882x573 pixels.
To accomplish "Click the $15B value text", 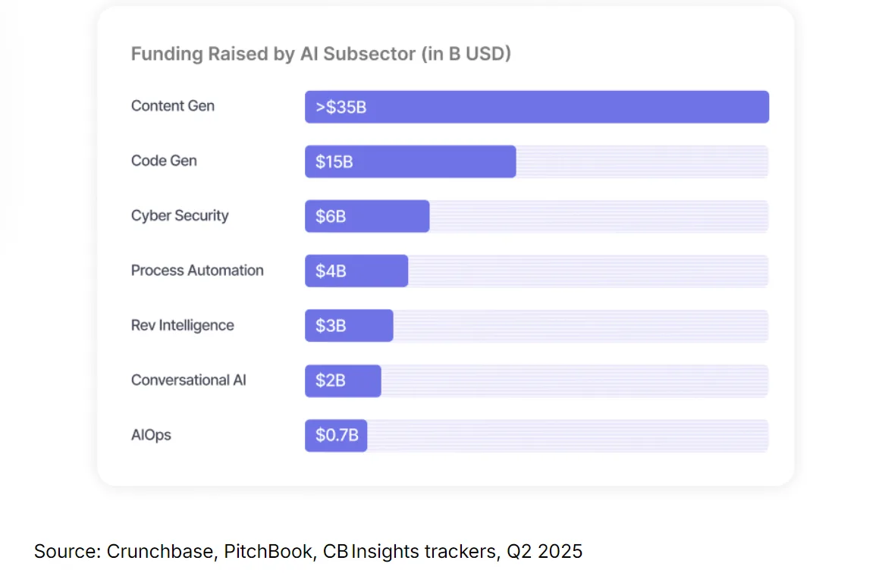I will coord(334,162).
